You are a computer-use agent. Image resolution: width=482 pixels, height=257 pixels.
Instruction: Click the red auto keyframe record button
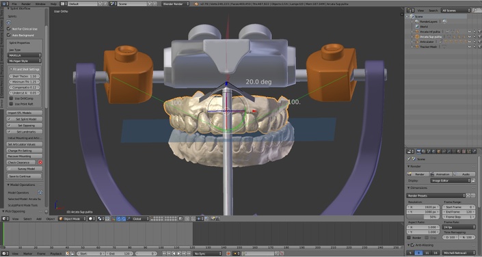click(x=228, y=254)
